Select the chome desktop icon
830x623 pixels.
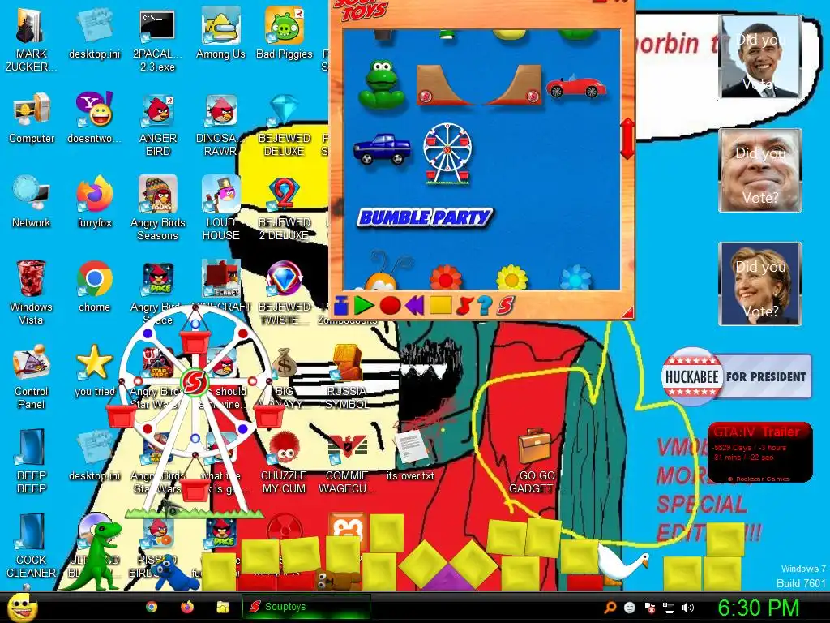click(94, 286)
